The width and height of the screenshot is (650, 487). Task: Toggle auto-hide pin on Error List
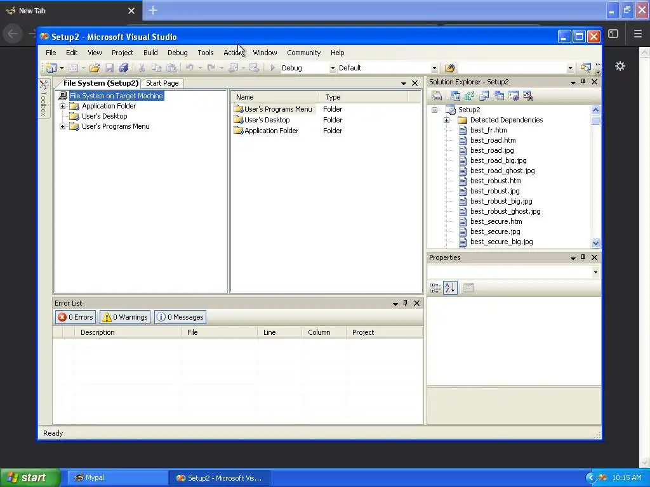406,303
